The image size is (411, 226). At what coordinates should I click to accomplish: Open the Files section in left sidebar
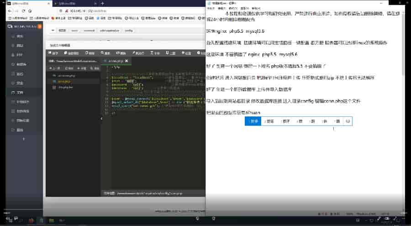point(19,92)
